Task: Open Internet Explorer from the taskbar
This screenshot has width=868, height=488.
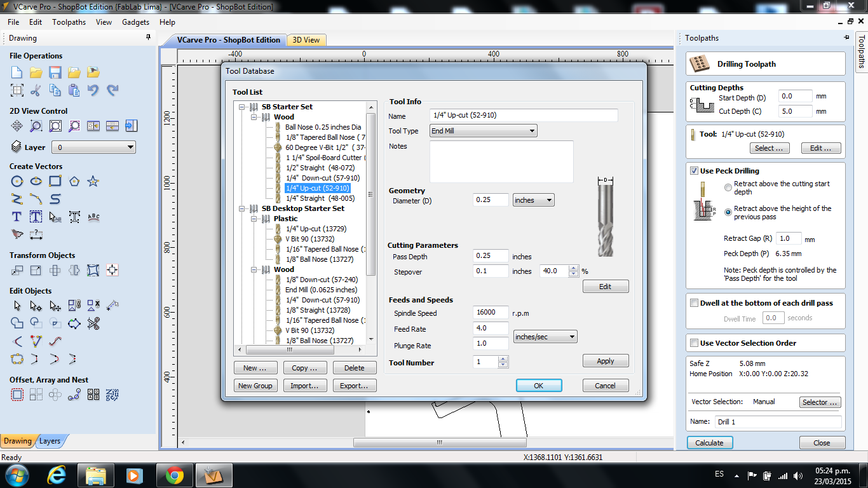Action: 58,475
